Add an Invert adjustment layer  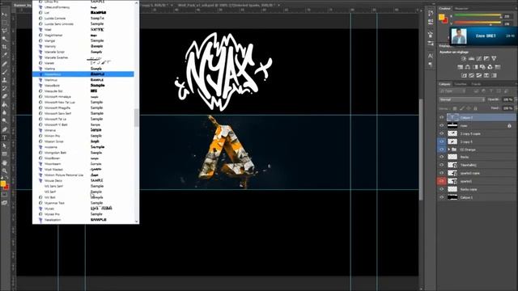point(464,75)
